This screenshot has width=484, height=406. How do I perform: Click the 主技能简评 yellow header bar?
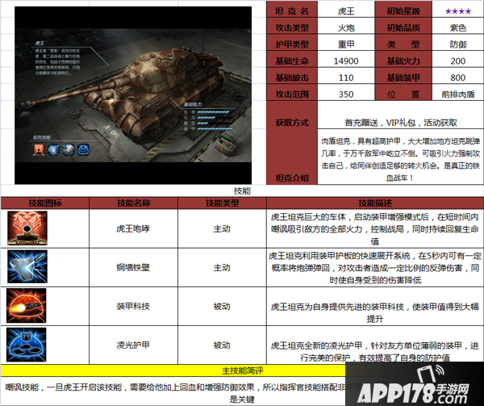(241, 370)
